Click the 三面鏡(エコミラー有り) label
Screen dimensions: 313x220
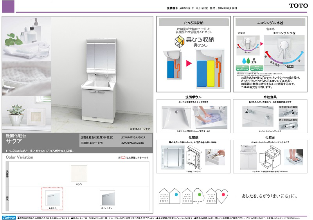[x=92, y=143]
